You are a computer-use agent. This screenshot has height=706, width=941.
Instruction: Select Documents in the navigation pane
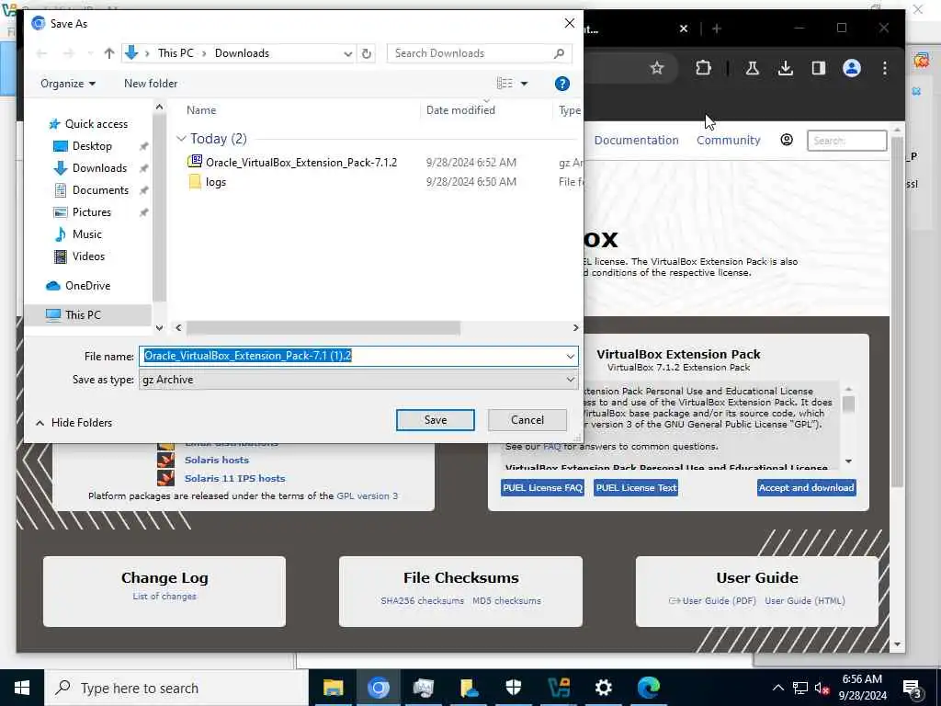[100, 190]
